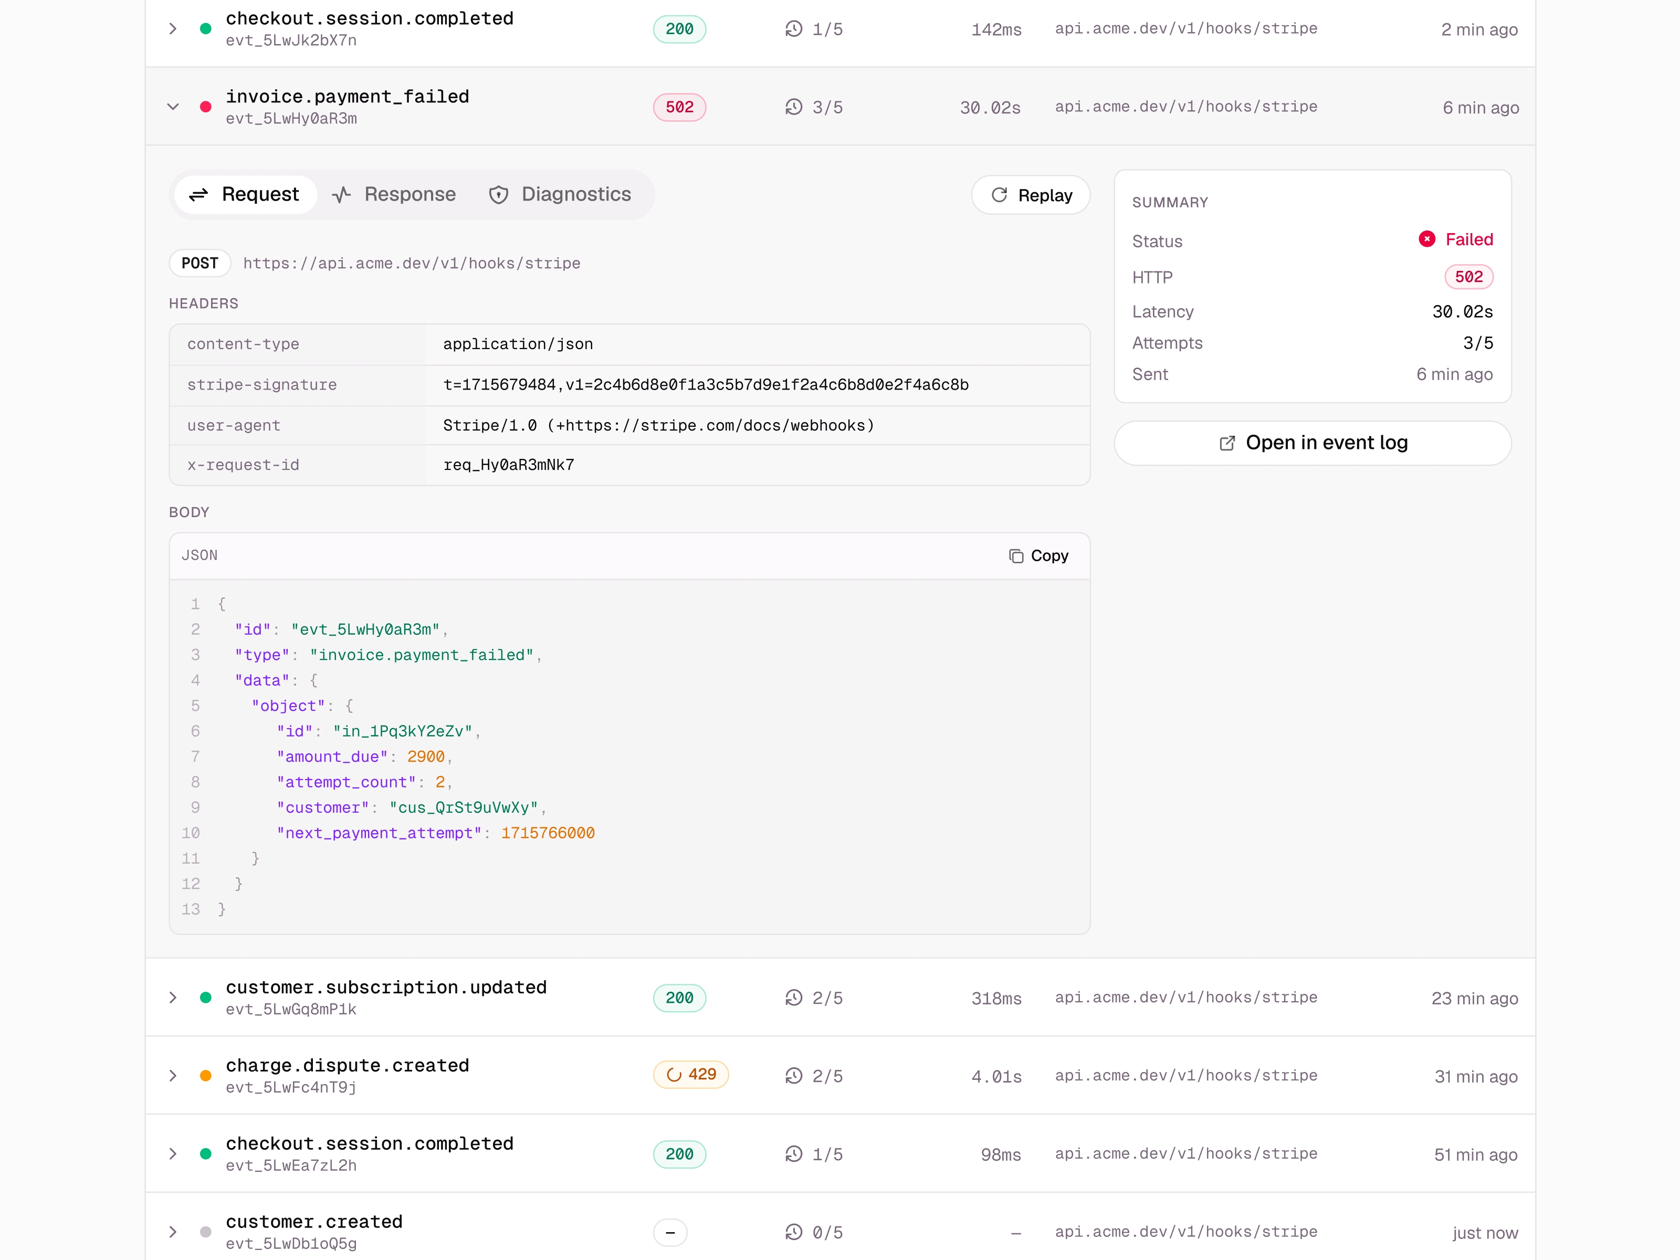Screen dimensions: 1680x1260
Task: Click the shield icon on Diagnostics tab
Action: [498, 195]
